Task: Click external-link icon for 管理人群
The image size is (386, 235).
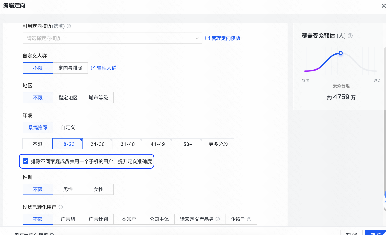Action: [x=93, y=68]
